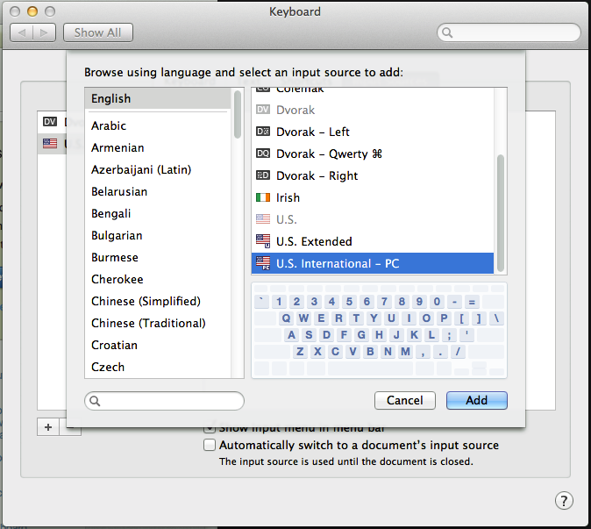This screenshot has height=529, width=591.
Task: Click the plus button to add source
Action: (47, 426)
